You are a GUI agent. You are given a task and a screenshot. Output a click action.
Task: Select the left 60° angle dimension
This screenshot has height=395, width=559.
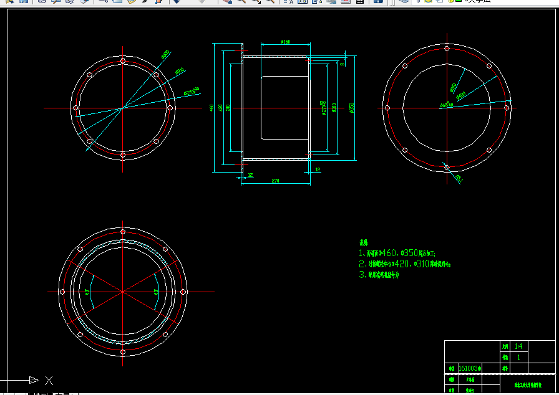coord(87,292)
